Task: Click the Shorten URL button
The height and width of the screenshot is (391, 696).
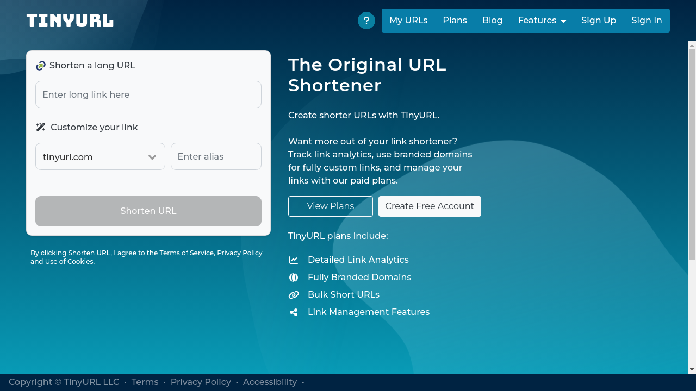Action: pos(148,211)
